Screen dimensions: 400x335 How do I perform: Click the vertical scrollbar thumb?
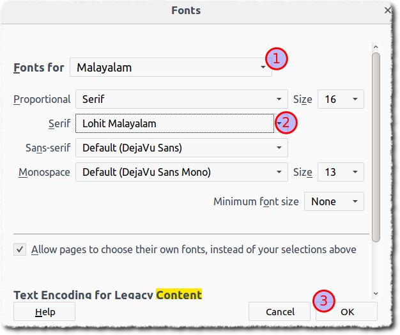pos(376,147)
